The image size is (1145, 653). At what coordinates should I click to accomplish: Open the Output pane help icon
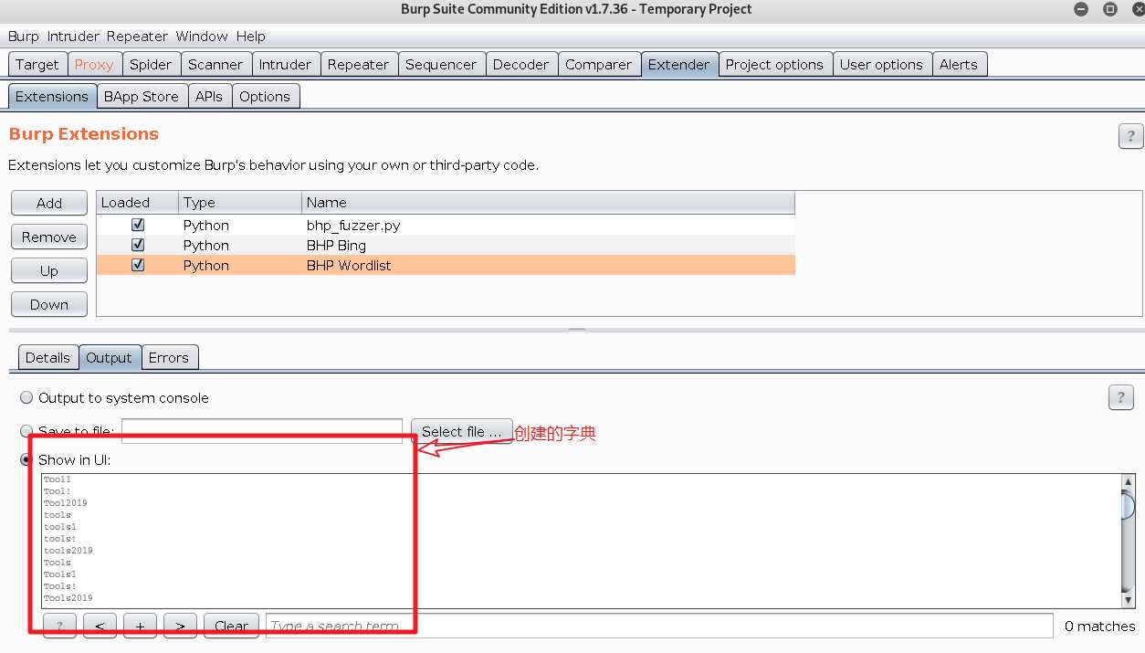pyautogui.click(x=1120, y=397)
